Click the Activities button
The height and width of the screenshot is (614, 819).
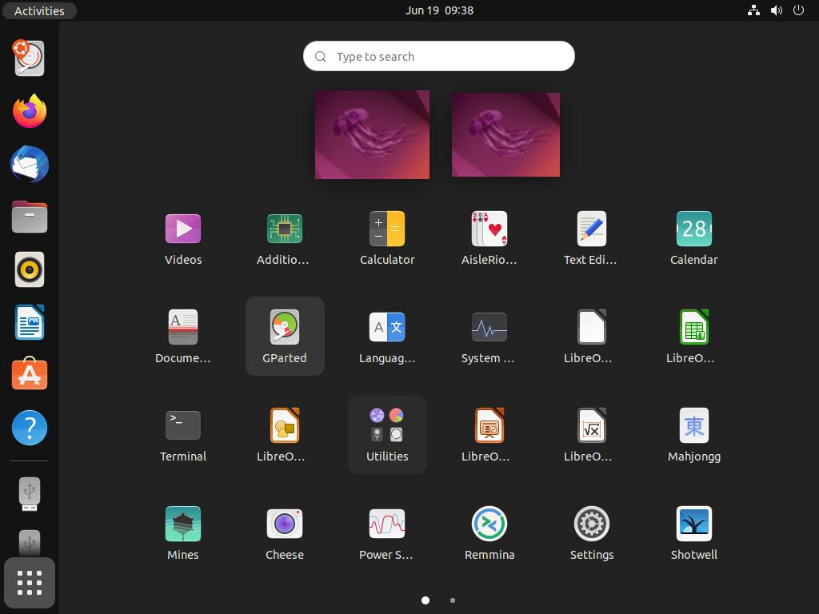coord(39,10)
